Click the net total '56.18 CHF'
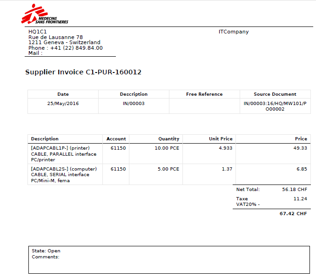 (x=295, y=190)
